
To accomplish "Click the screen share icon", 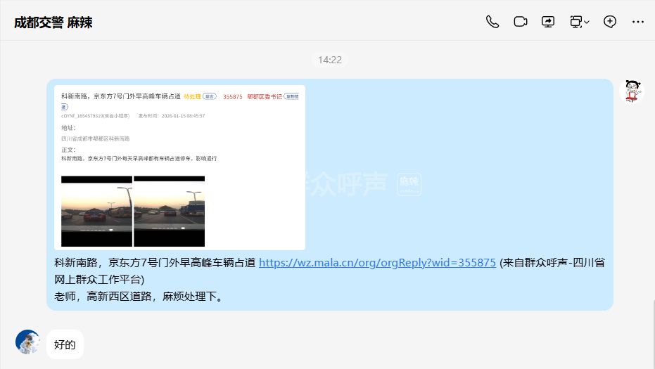I will [x=548, y=22].
